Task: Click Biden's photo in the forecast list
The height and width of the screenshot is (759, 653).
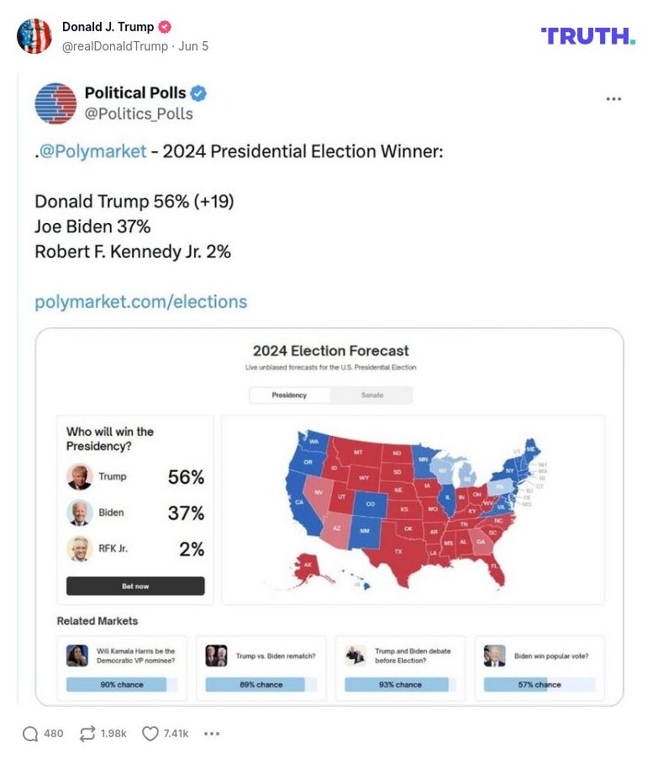Action: [80, 512]
